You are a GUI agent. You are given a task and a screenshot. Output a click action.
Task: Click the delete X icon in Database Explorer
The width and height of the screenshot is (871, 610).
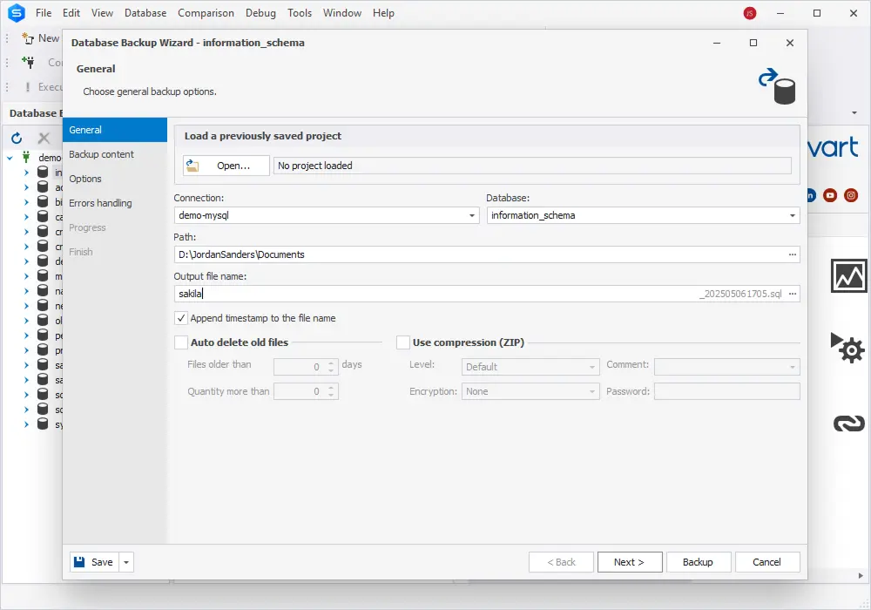pos(44,139)
